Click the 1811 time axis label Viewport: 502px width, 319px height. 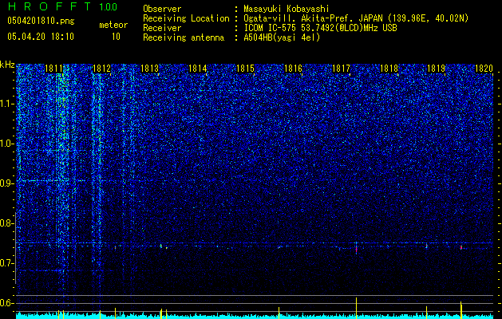[x=53, y=69]
